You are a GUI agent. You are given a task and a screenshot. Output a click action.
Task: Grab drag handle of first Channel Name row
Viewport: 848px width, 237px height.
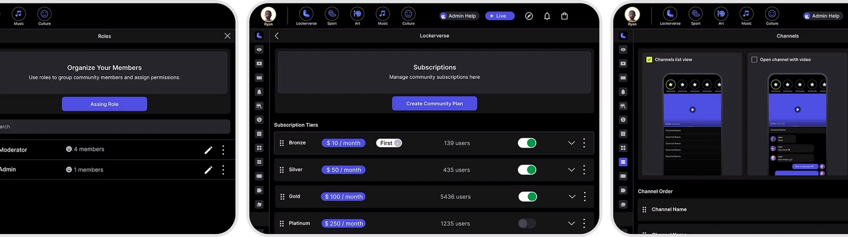[644, 210]
